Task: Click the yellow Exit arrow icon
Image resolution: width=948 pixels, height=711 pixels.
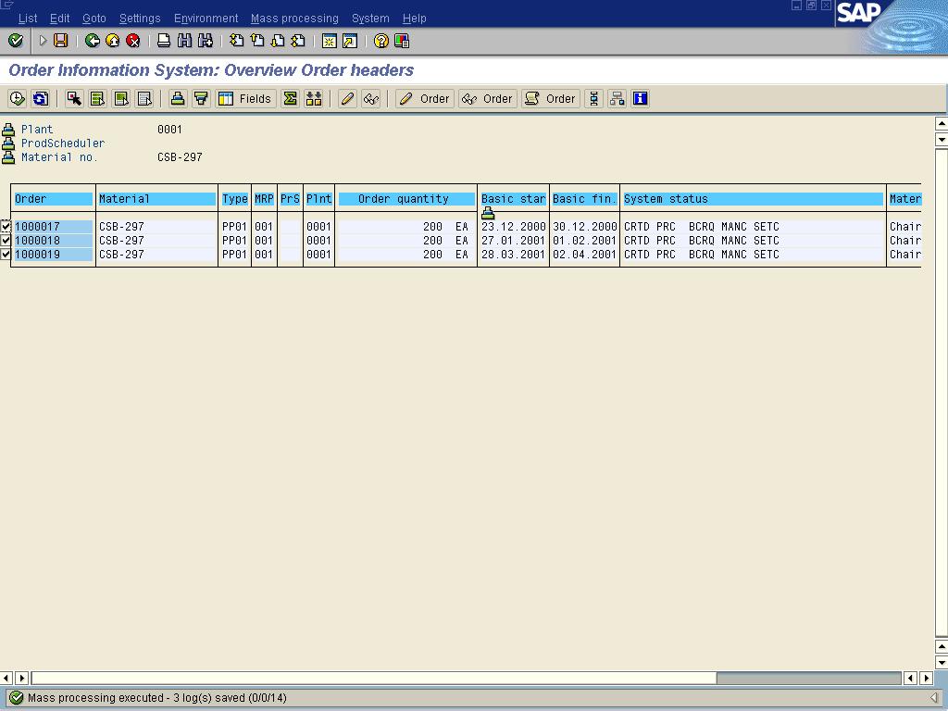Action: (112, 41)
